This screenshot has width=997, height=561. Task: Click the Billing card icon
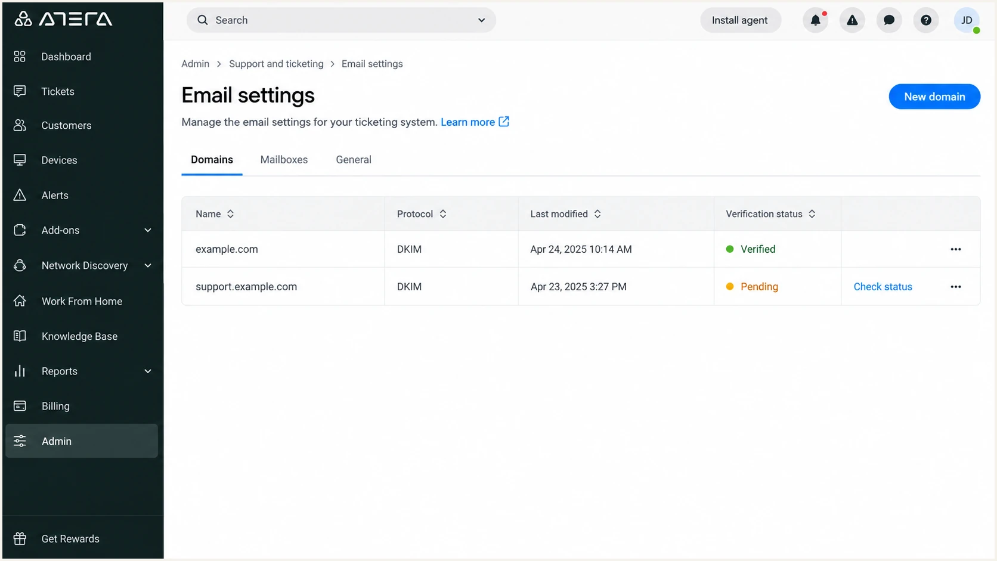pyautogui.click(x=20, y=406)
